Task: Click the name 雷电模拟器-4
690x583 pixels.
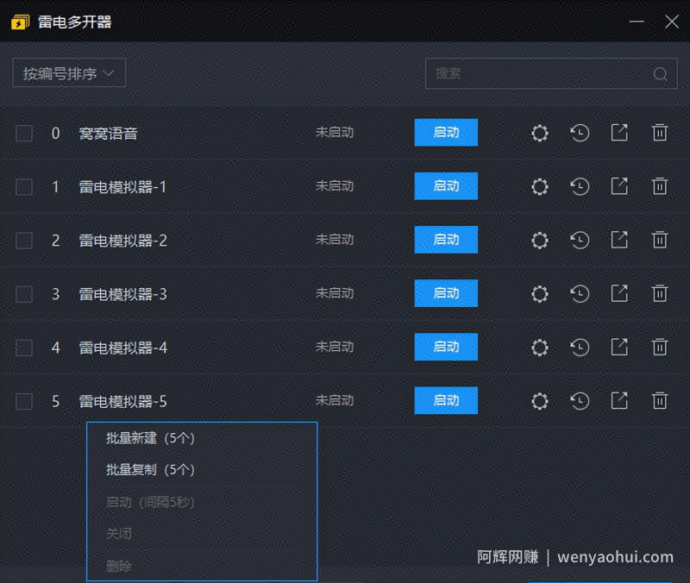Action: [122, 348]
